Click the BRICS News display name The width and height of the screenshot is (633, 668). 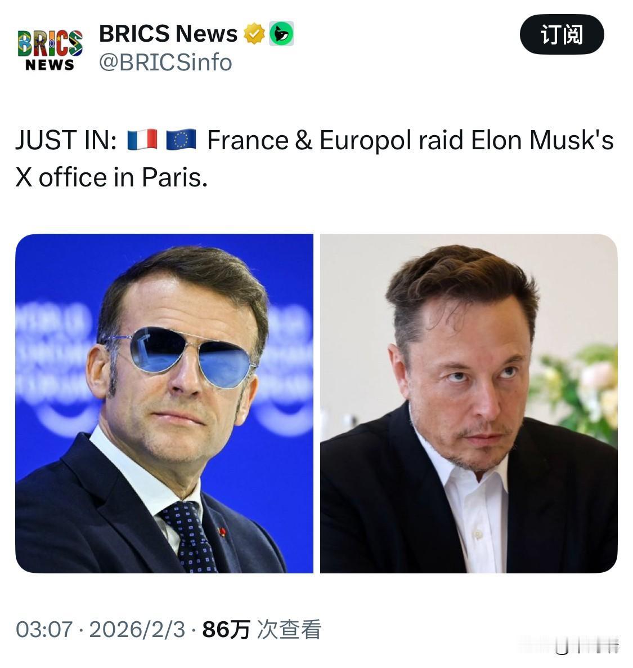pos(167,33)
